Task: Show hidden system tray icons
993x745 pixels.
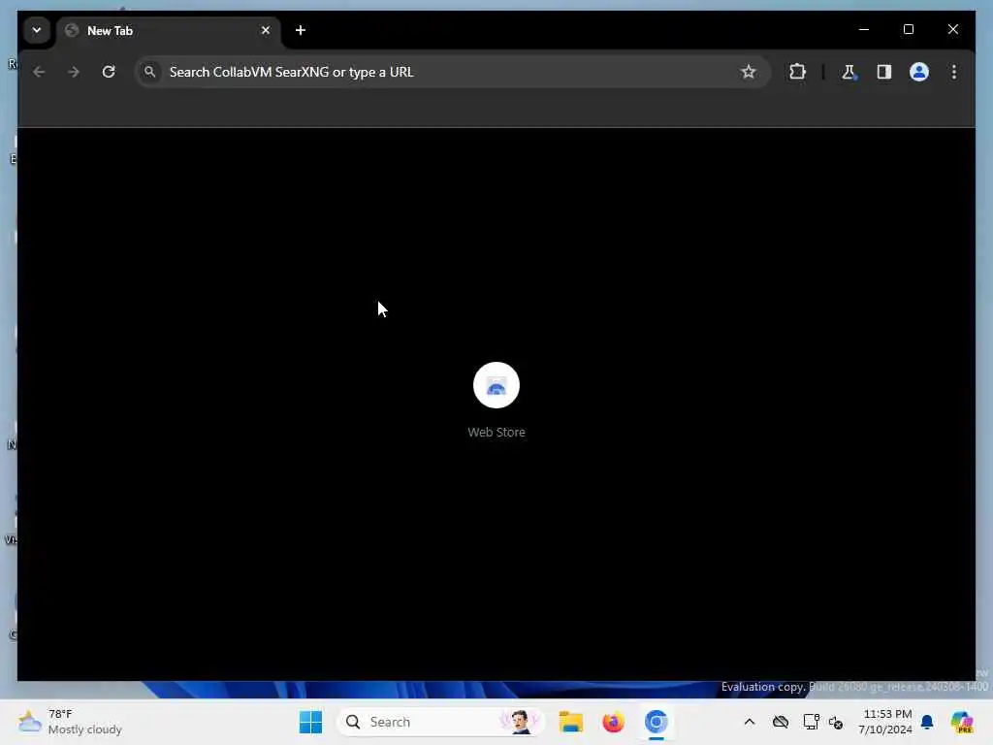Action: click(750, 722)
